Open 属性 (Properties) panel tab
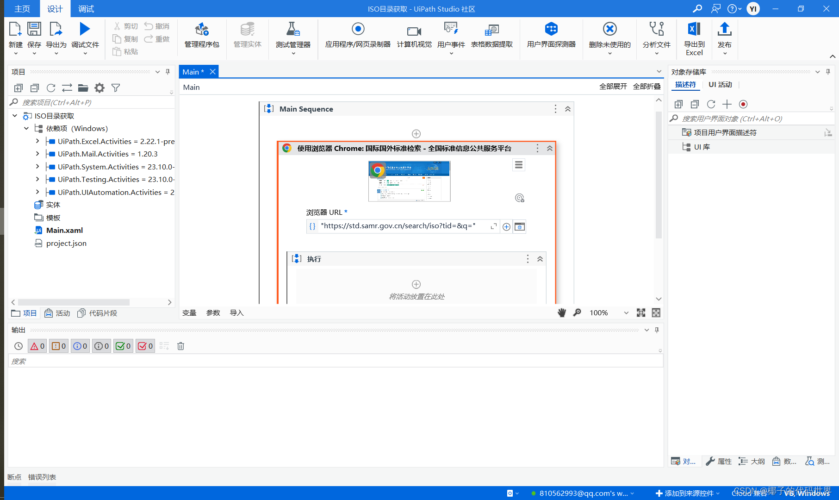Screen dimensions: 839x500 pyautogui.click(x=719, y=461)
